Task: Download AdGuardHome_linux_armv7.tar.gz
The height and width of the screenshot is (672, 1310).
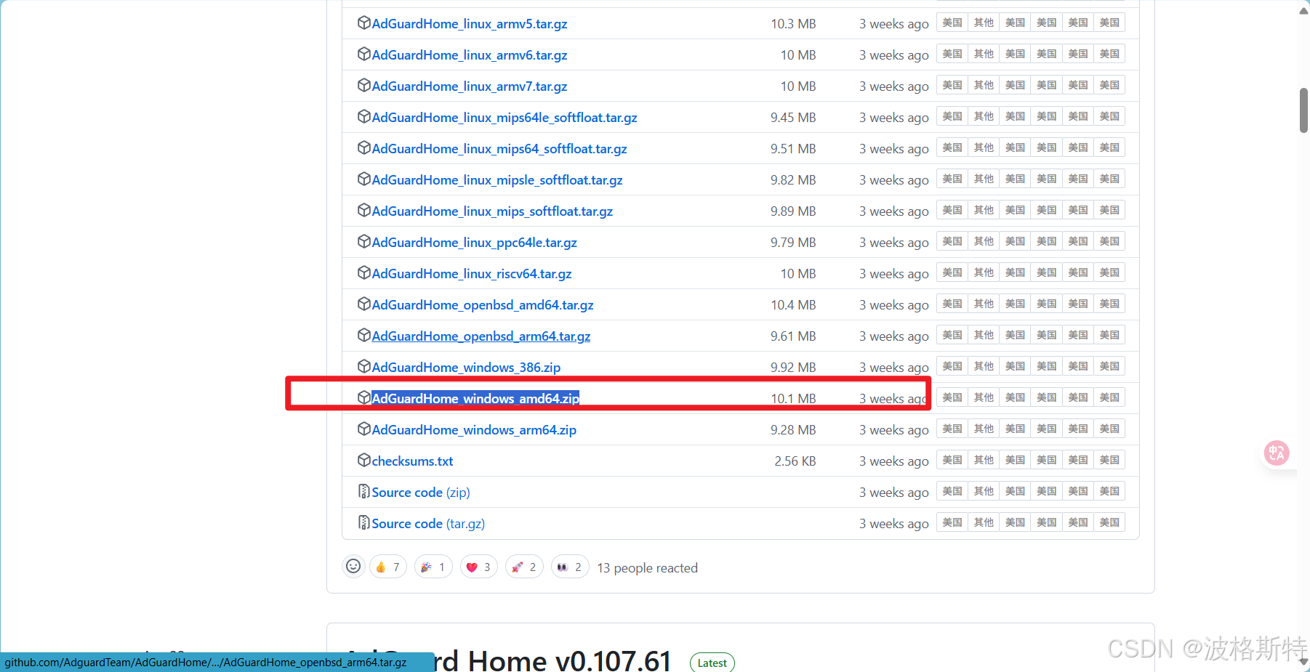Action: tap(470, 86)
